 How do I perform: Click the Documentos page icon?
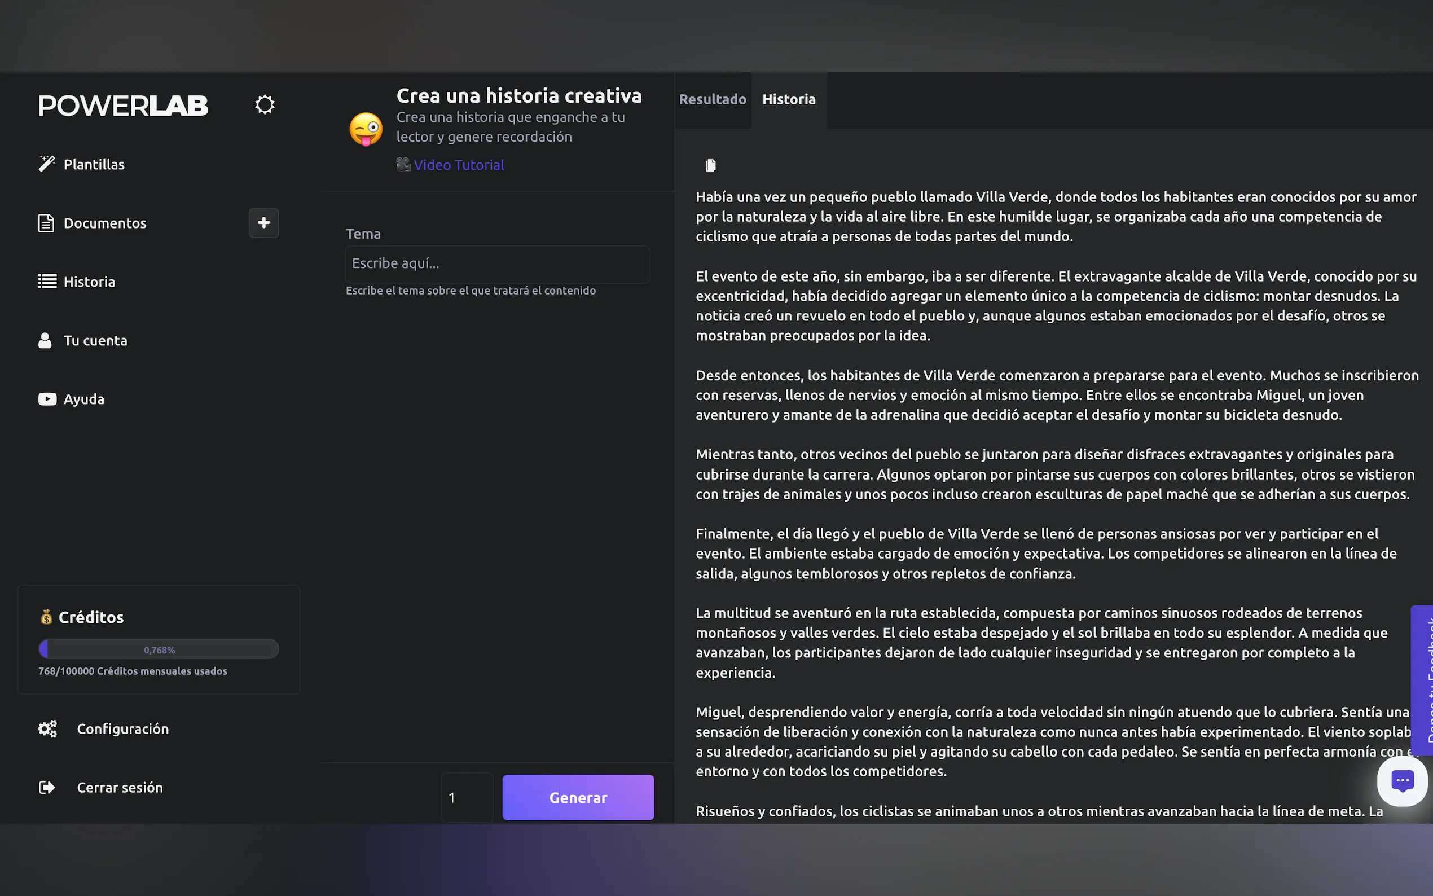(46, 223)
